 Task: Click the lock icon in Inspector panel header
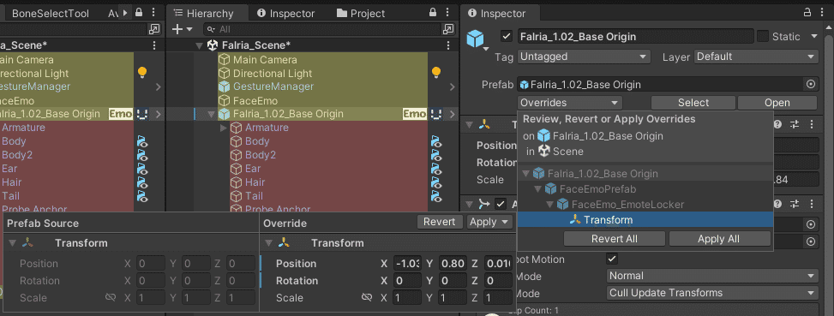[x=807, y=14]
